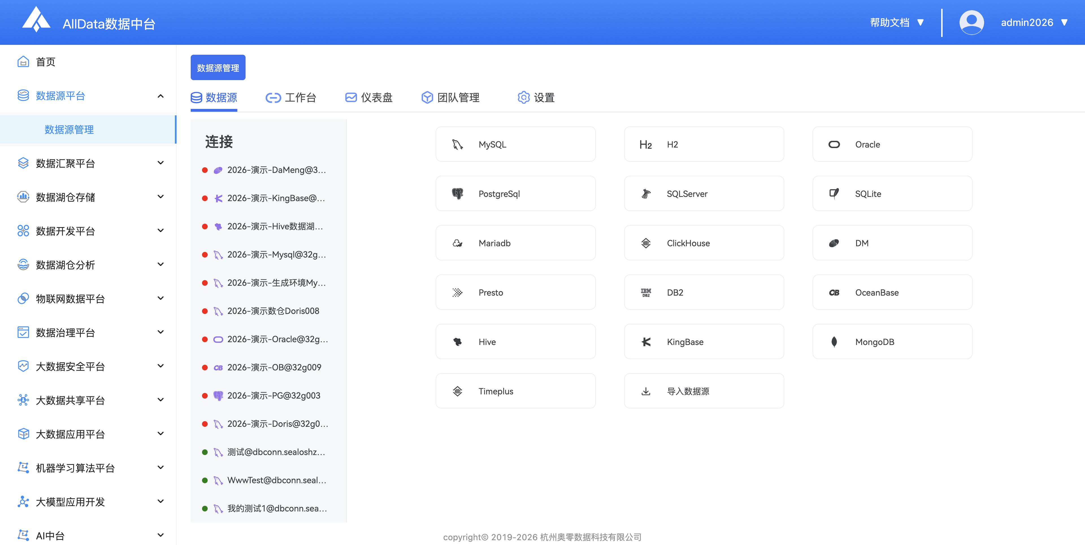This screenshot has height=545, width=1085.
Task: Click the MongoDB leaf icon
Action: click(834, 342)
